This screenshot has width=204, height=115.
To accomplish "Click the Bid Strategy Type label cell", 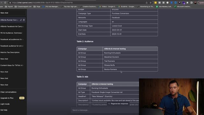I will coord(93,26).
